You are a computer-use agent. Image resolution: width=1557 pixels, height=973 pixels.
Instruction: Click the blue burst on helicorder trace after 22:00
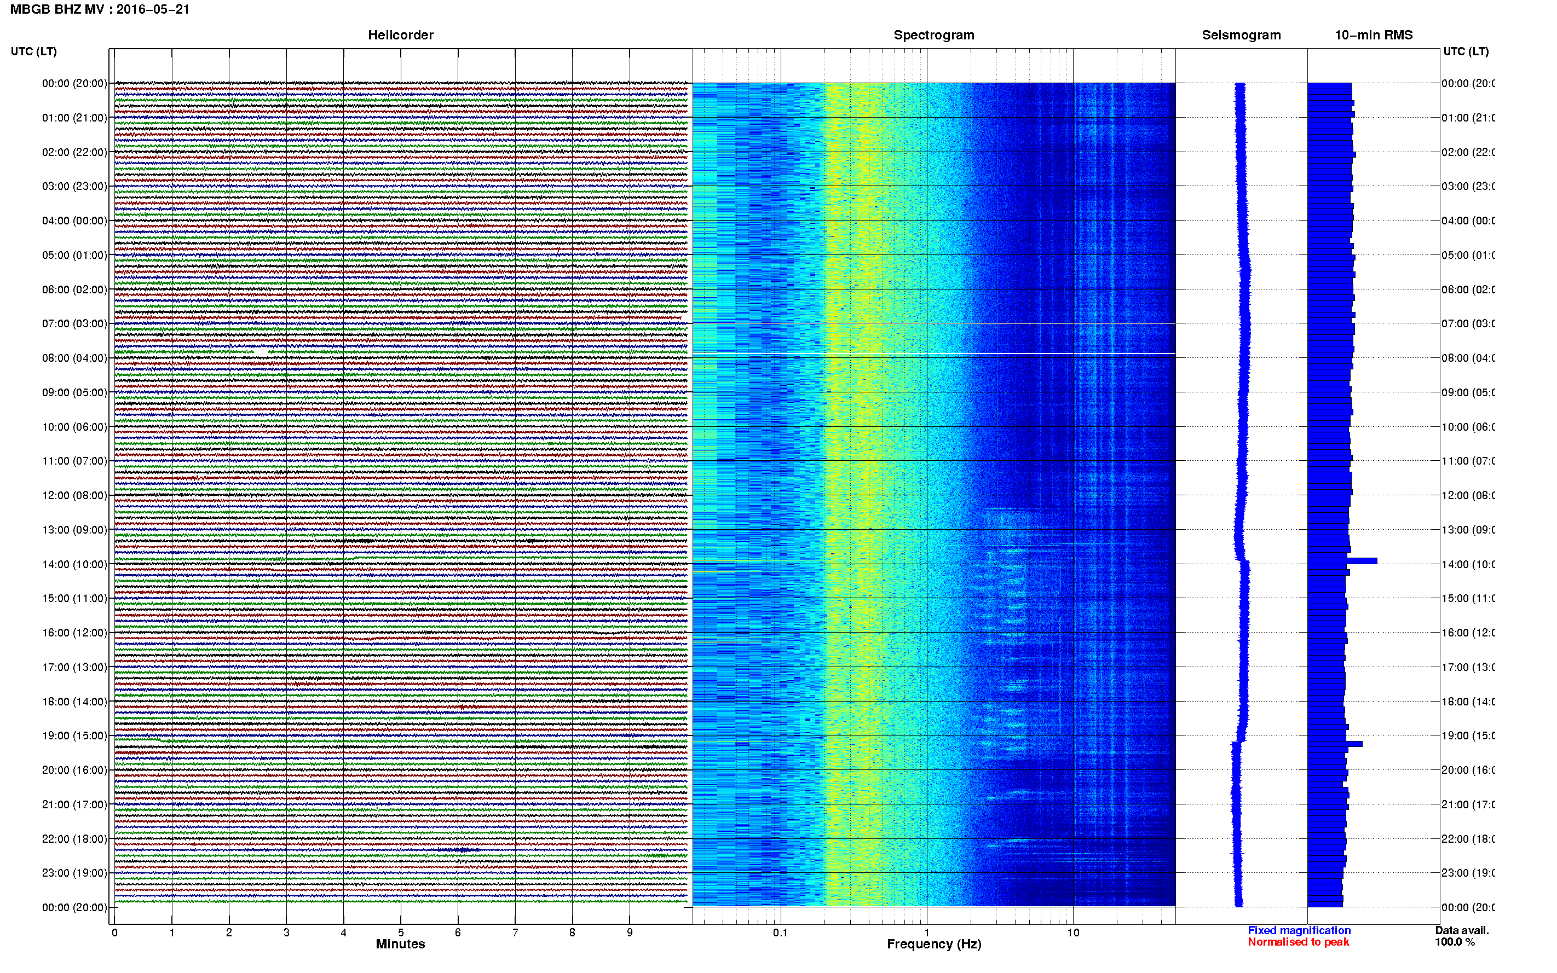click(458, 850)
